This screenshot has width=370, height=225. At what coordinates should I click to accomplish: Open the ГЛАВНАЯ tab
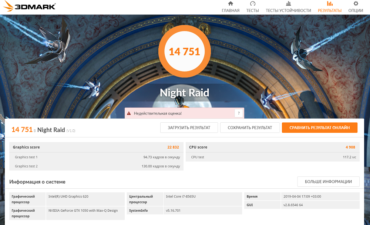[231, 10]
